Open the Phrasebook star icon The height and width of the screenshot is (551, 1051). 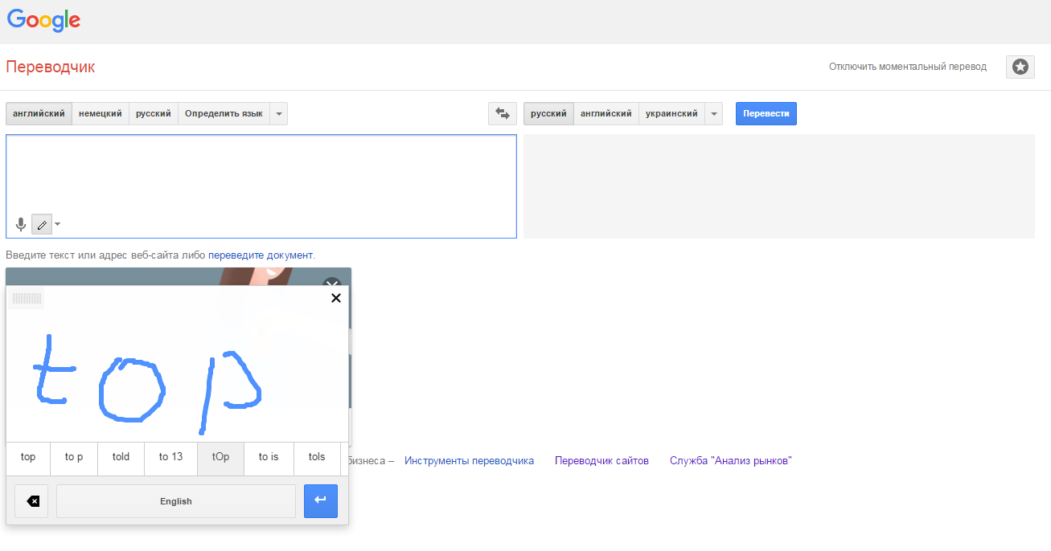click(1020, 67)
